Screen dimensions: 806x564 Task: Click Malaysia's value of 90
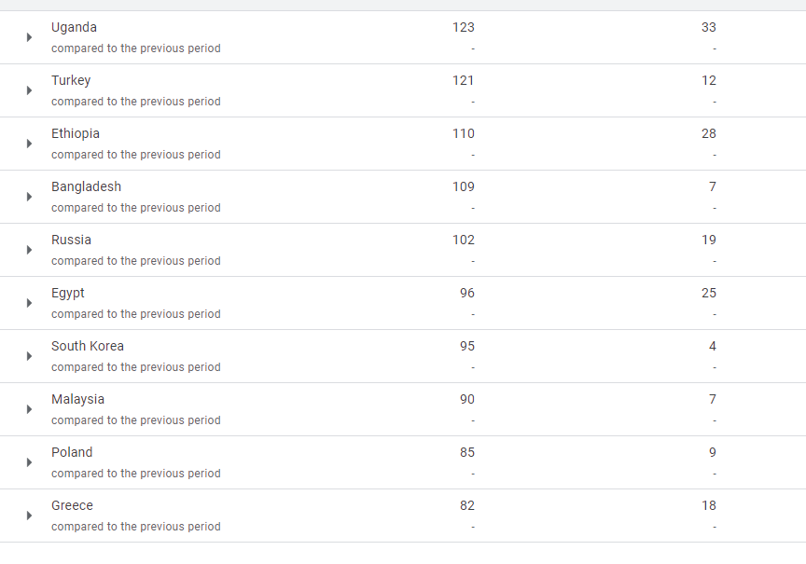(x=467, y=399)
